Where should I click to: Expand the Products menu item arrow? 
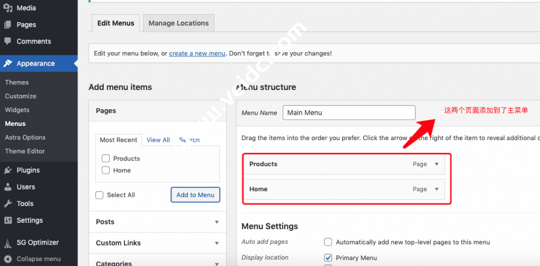click(x=436, y=164)
